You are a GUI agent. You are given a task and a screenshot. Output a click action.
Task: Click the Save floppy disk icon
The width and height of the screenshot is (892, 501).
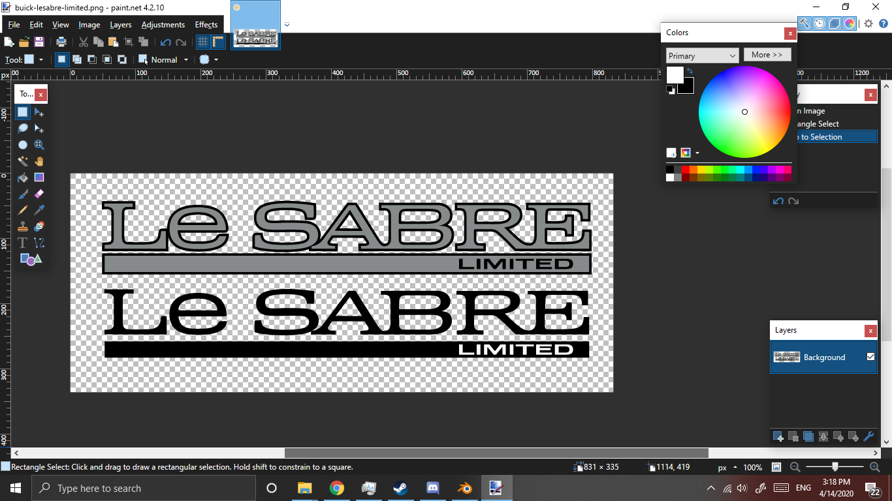39,42
